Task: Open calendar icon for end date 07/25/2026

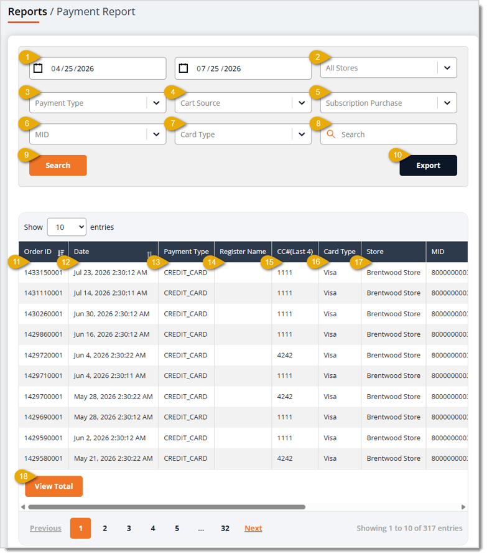Action: [x=183, y=68]
